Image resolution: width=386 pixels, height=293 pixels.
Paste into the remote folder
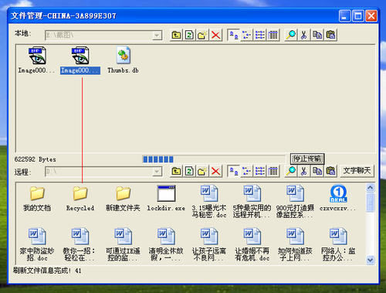coord(330,171)
